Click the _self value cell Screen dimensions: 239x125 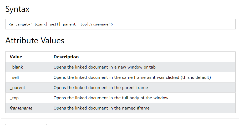click(14, 77)
